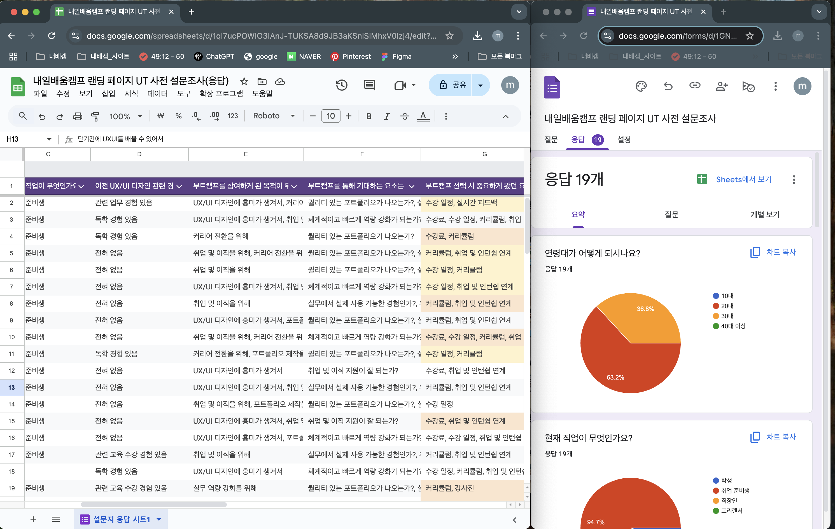Toggle bold formatting
This screenshot has height=529, width=835.
click(x=368, y=116)
